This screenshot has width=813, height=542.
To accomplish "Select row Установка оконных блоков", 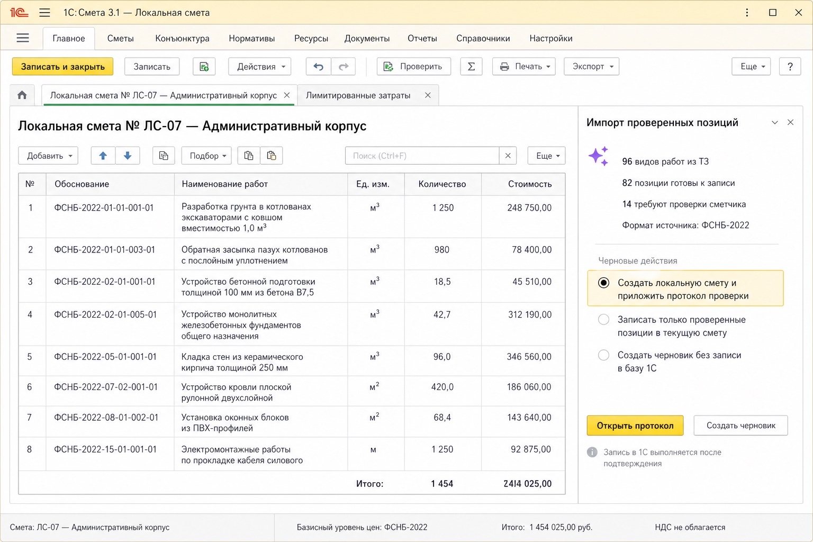I will point(292,422).
